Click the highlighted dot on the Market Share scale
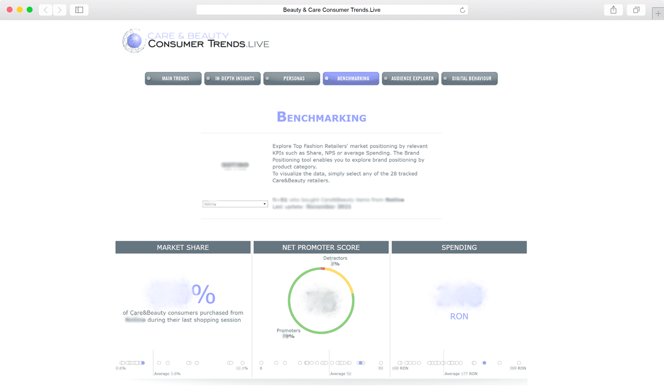Image resolution: width=664 pixels, height=386 pixels. click(x=143, y=363)
